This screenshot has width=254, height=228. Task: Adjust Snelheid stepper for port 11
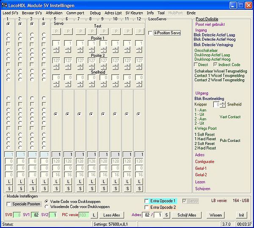click(127, 84)
